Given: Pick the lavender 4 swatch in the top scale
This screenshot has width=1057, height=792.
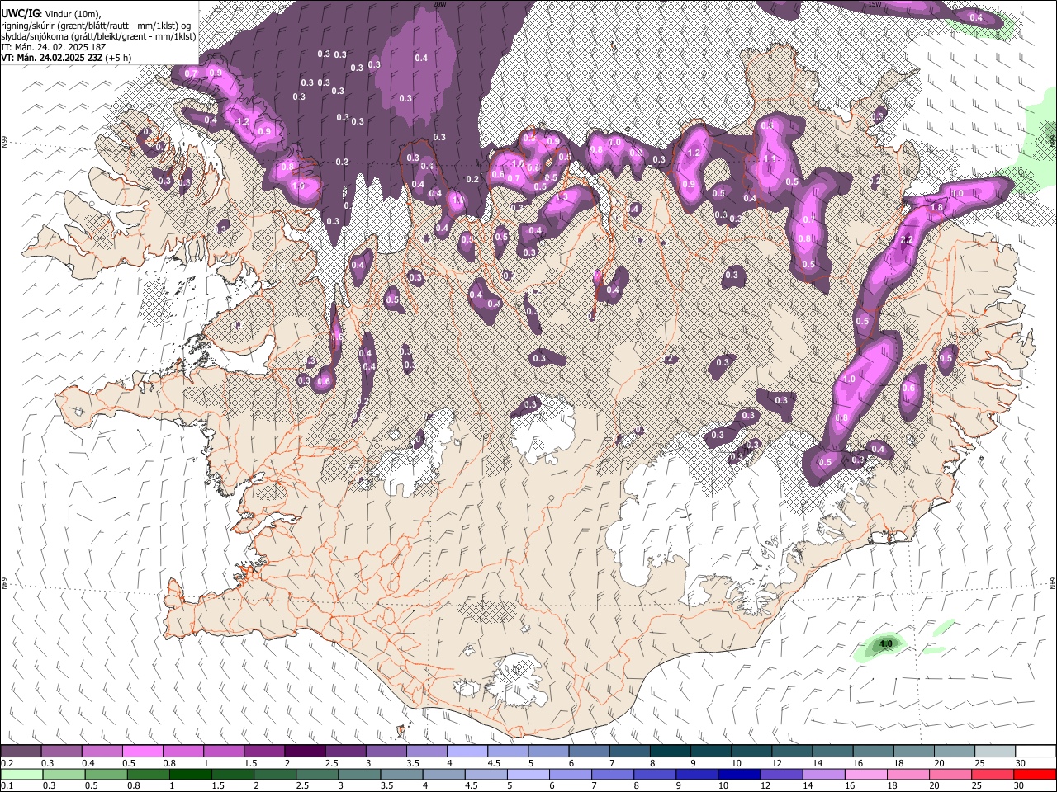Looking at the screenshot, I should pyautogui.click(x=467, y=751).
